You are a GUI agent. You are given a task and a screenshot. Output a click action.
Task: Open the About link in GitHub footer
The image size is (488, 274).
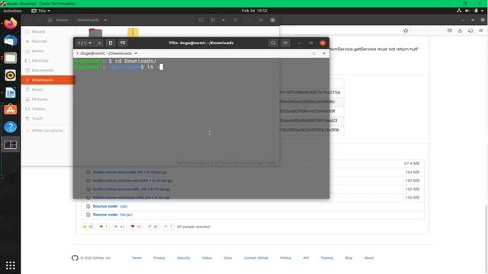tap(369, 258)
